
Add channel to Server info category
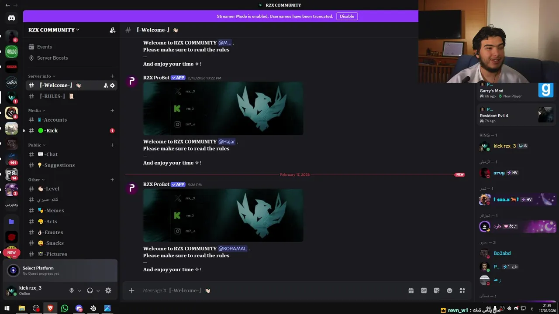[x=112, y=76]
